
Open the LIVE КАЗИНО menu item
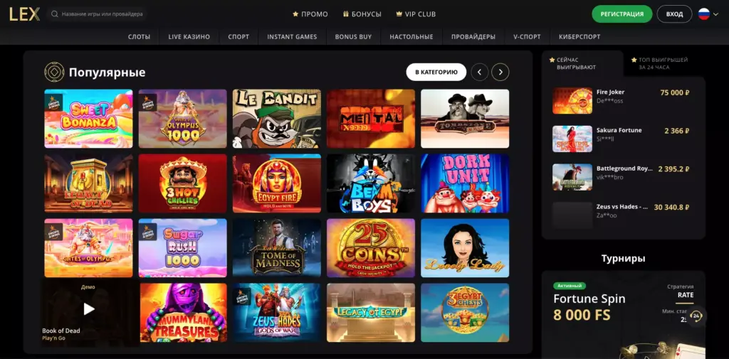click(x=189, y=37)
